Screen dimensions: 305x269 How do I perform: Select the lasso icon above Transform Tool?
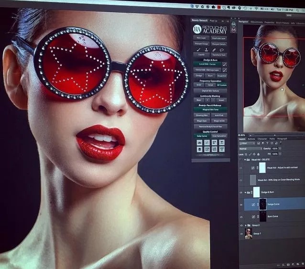(x=221, y=50)
